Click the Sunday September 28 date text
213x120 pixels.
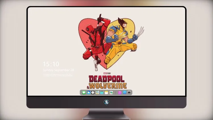pyautogui.click(x=59, y=70)
